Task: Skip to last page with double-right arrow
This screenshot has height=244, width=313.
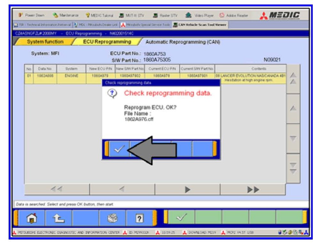Action: coord(253,190)
